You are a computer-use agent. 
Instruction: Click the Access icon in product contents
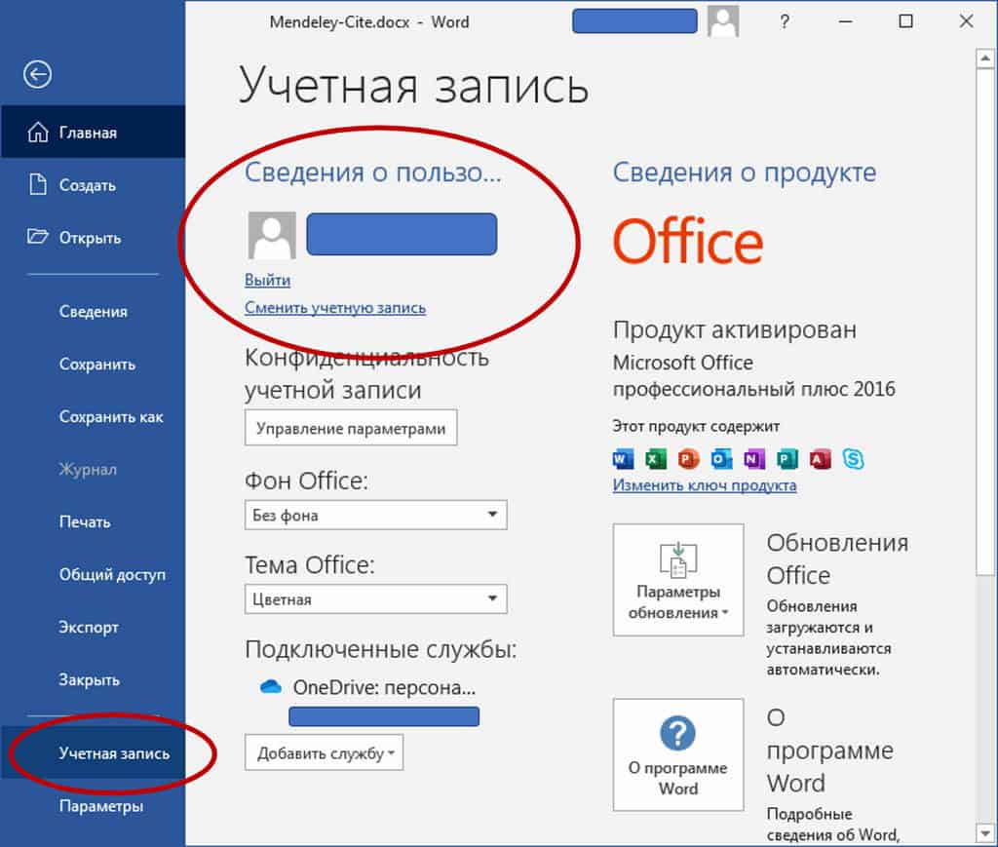point(821,459)
